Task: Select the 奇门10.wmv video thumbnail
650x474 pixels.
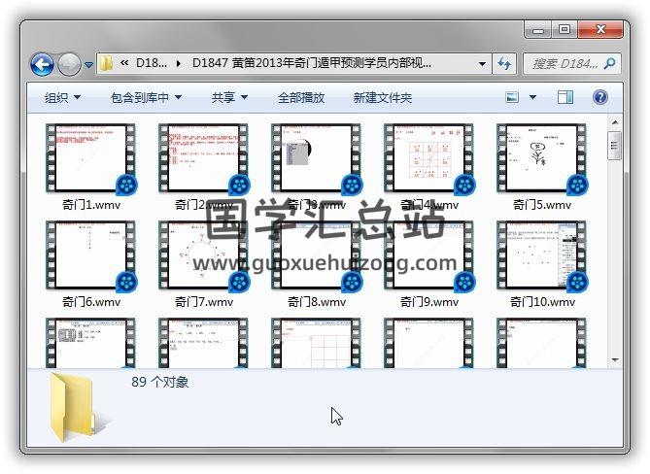Action: [x=542, y=255]
